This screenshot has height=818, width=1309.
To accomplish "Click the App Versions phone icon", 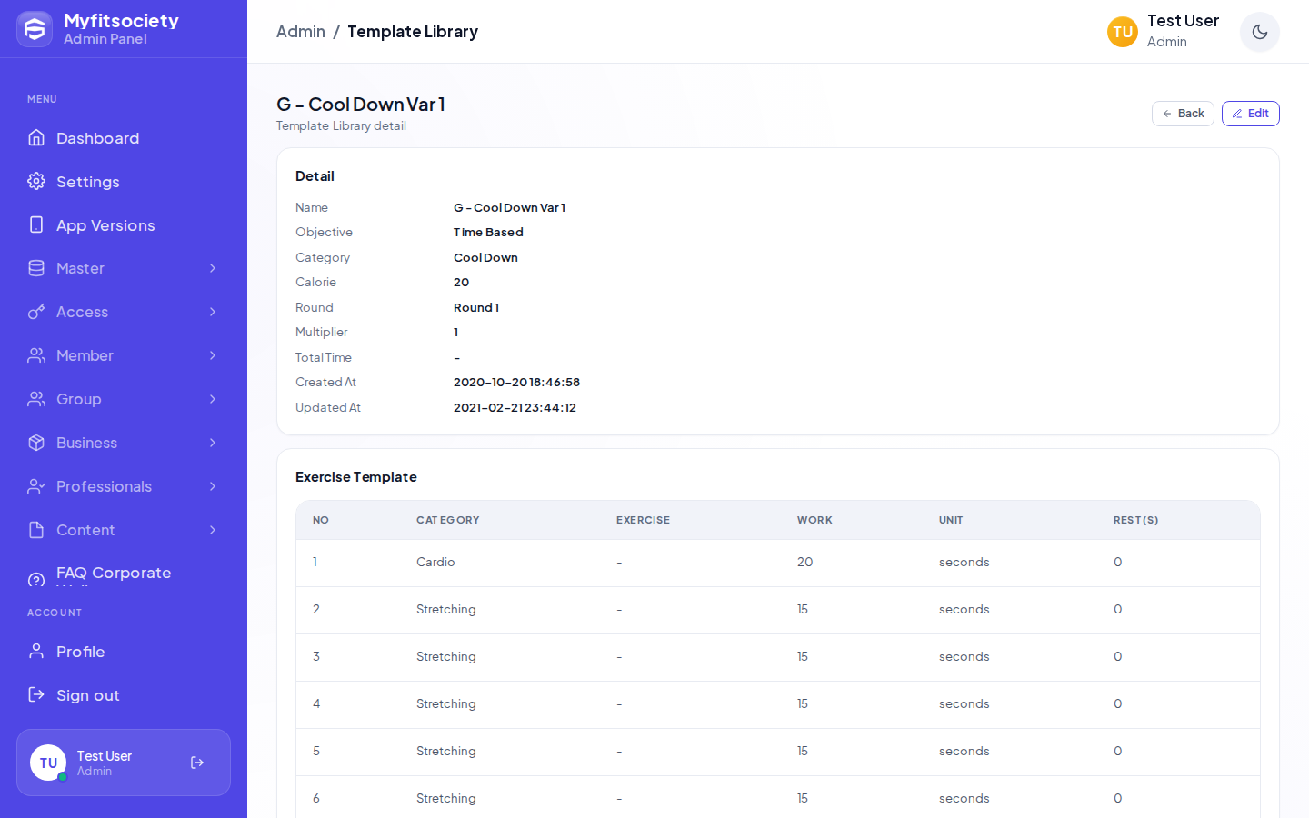I will click(36, 224).
